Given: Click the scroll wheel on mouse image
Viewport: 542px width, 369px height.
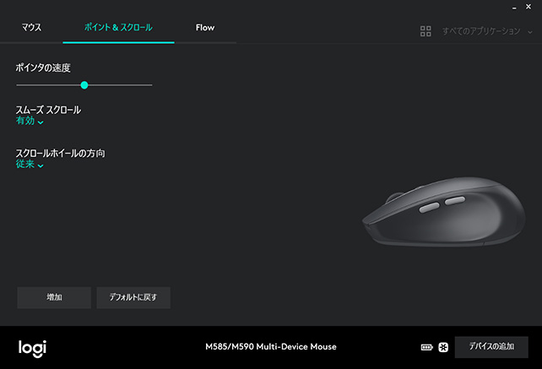Looking at the screenshot, I should tap(394, 197).
